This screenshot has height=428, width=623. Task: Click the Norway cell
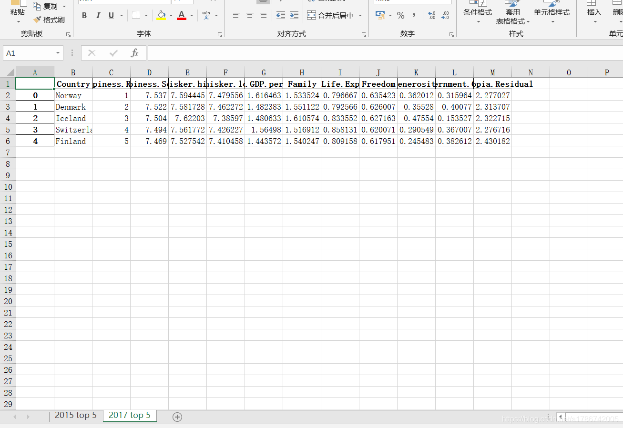73,95
